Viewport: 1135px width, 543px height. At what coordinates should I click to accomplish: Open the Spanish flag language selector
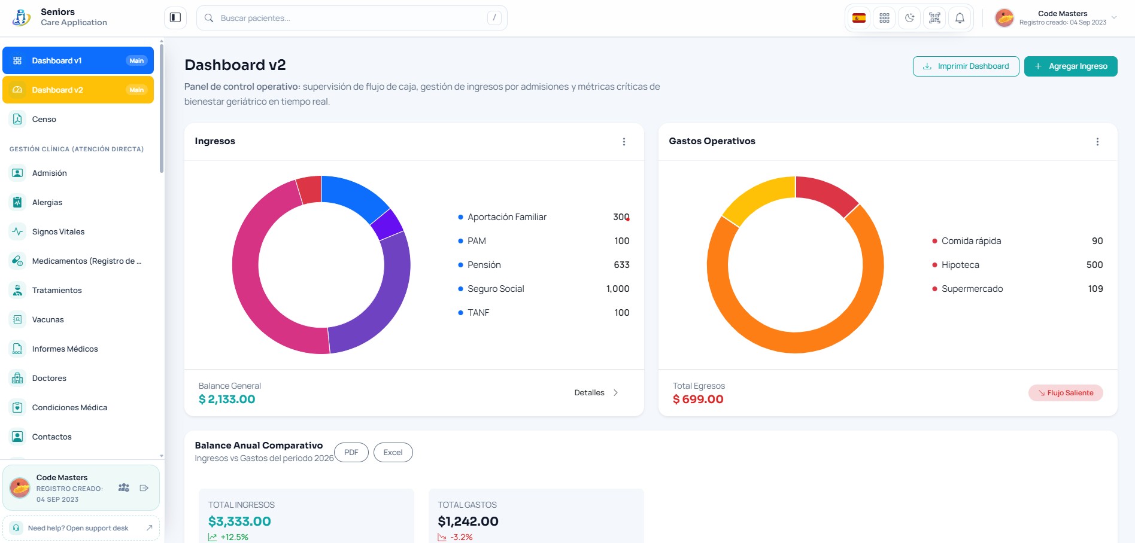coord(859,18)
